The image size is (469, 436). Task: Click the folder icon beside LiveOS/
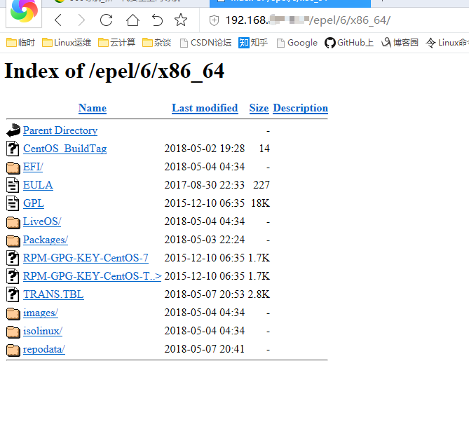click(x=13, y=222)
